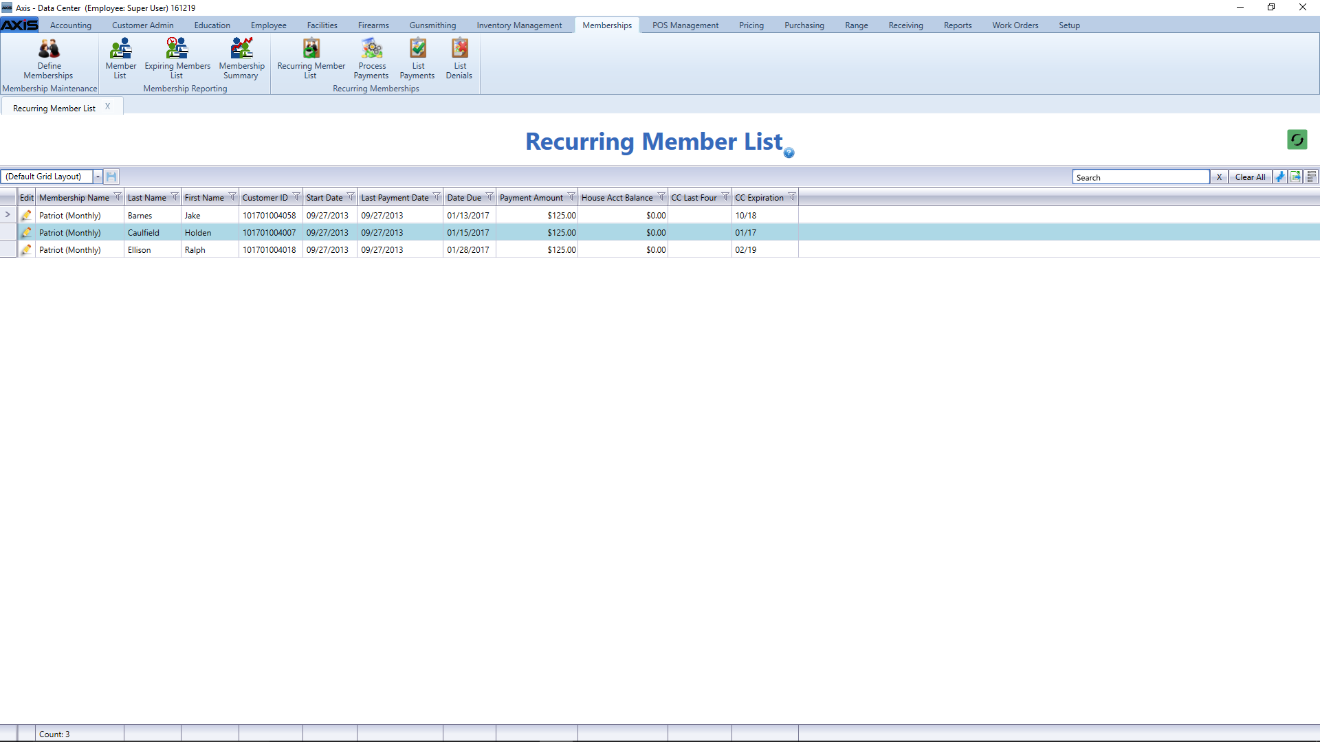Open the Firearms ribbon tab
The image size is (1320, 742).
(x=373, y=25)
